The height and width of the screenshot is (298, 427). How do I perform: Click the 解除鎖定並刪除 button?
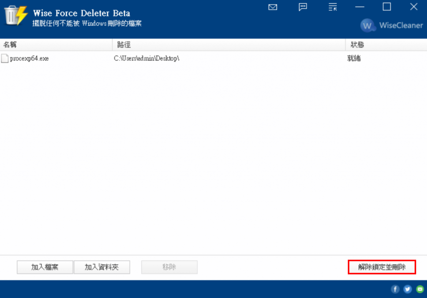382,267
